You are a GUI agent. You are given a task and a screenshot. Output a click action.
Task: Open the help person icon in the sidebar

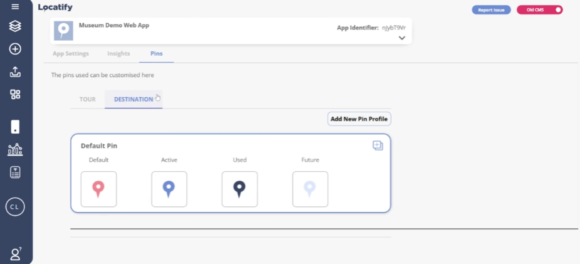tap(16, 253)
